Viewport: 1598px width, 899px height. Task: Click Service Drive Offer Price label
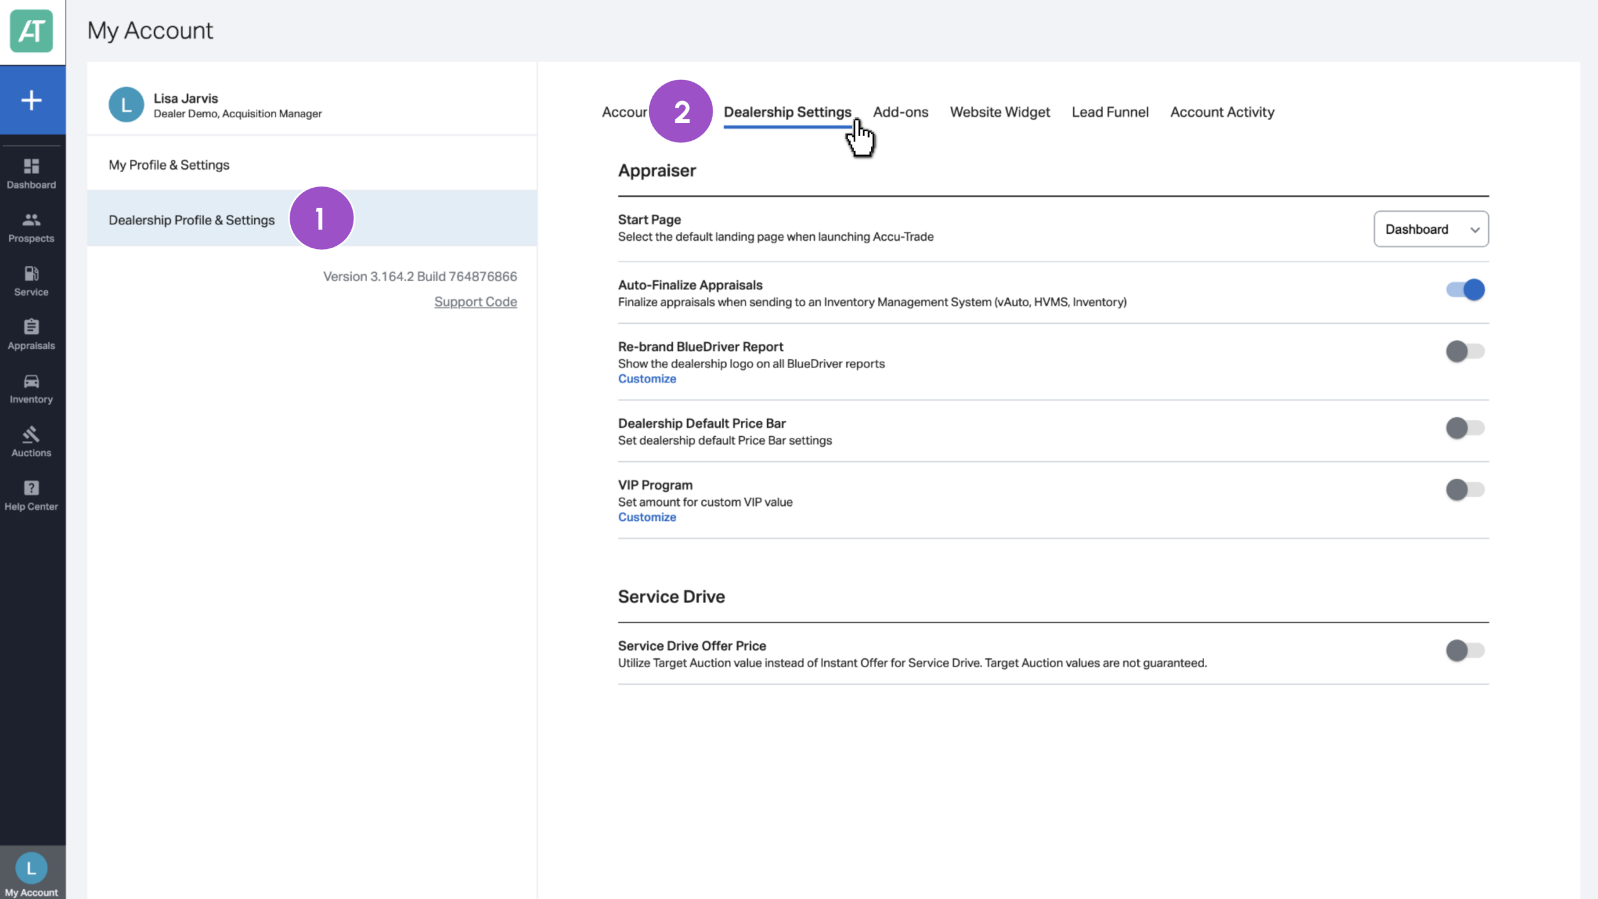(x=692, y=646)
